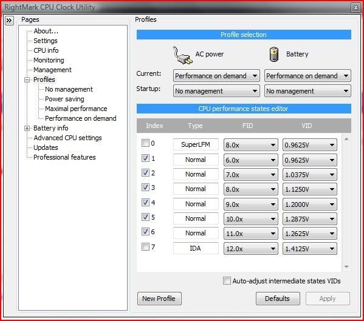
Task: Click the AC power plug icon
Action: [183, 55]
